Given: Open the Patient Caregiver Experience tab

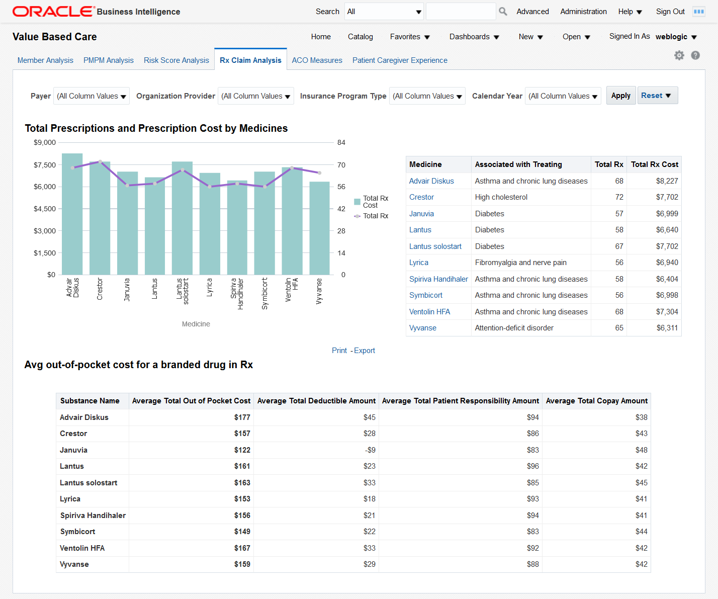Looking at the screenshot, I should 400,60.
